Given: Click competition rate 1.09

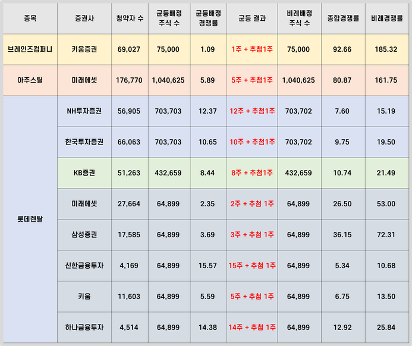Looking at the screenshot, I should click(207, 49).
